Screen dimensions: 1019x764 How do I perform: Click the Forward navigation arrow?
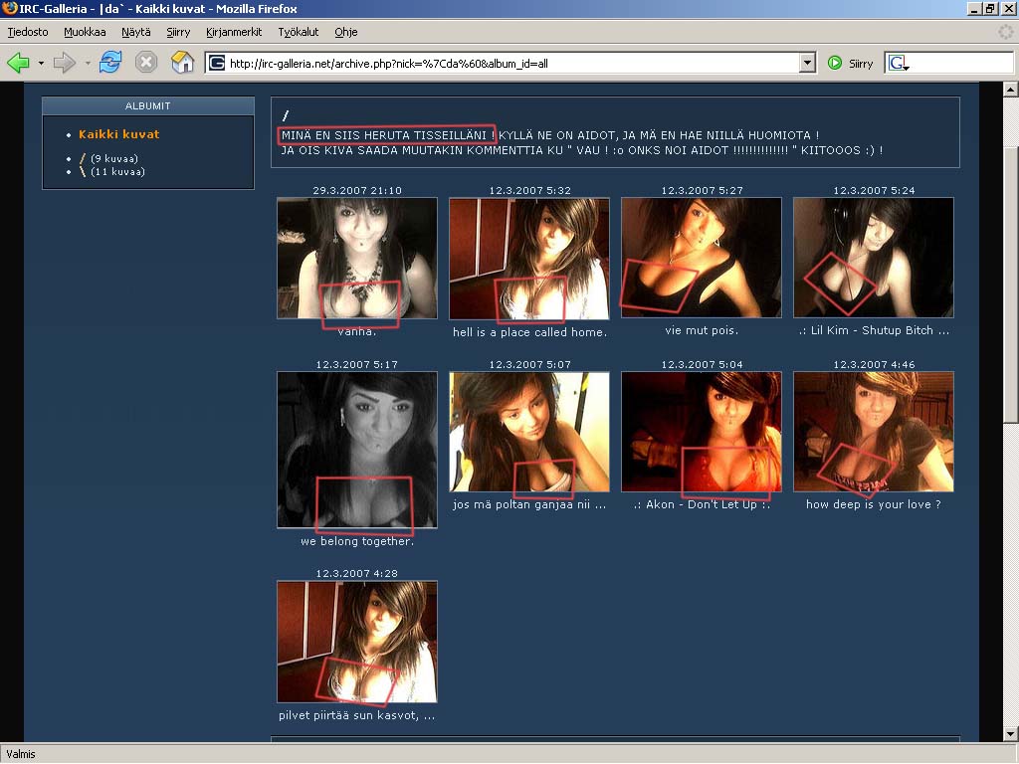pos(65,63)
